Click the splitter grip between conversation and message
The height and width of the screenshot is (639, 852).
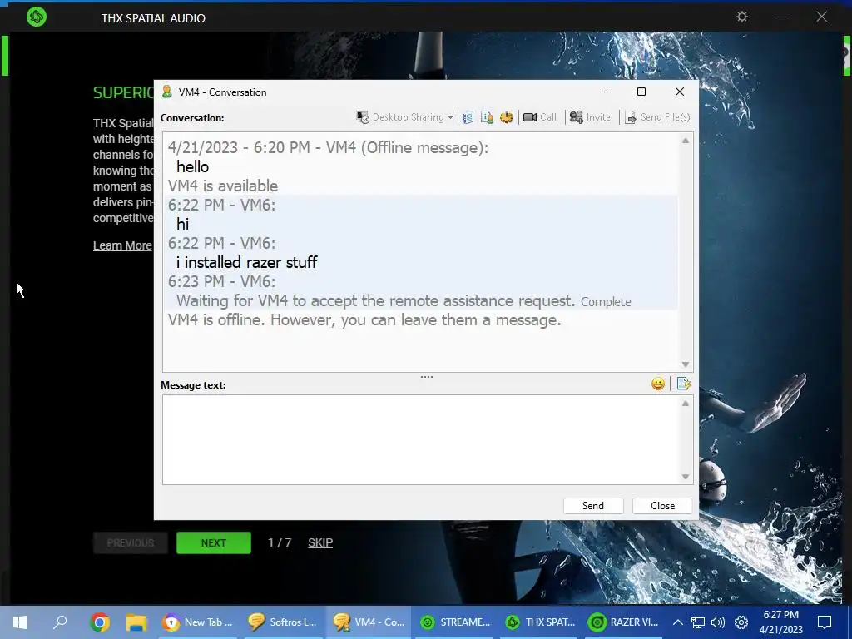pyautogui.click(x=427, y=377)
